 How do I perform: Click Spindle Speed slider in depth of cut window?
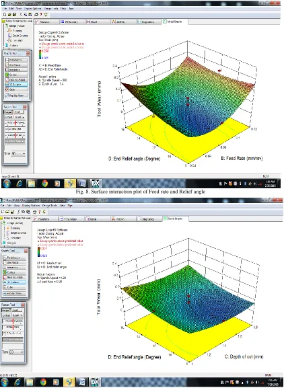pos(13,321)
